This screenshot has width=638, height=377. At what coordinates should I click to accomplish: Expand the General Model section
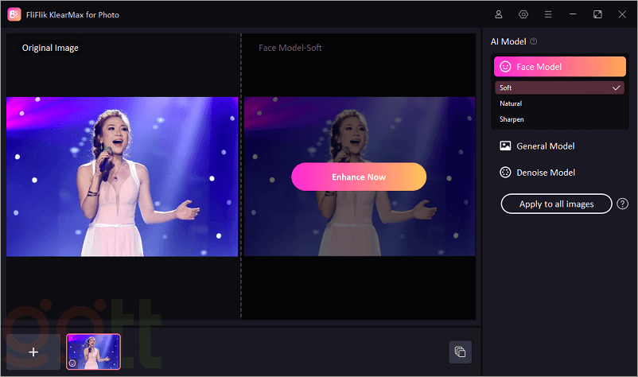tap(546, 146)
